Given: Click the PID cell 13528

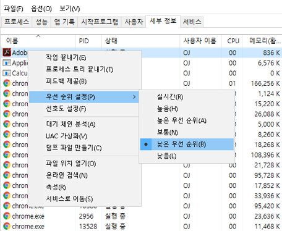Looking at the screenshot, I should point(88,226).
